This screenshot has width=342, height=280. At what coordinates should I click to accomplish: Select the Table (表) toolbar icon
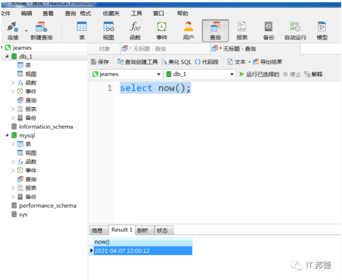[x=82, y=31]
